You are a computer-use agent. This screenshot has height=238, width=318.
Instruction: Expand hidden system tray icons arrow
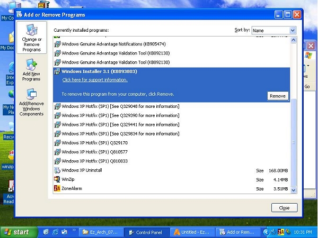266,232
